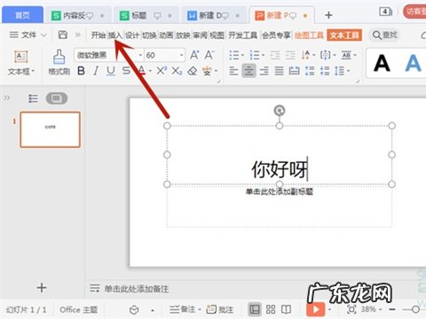Click the line spacing icon
Viewport: 426px width, 319px height.
pyautogui.click(x=339, y=71)
